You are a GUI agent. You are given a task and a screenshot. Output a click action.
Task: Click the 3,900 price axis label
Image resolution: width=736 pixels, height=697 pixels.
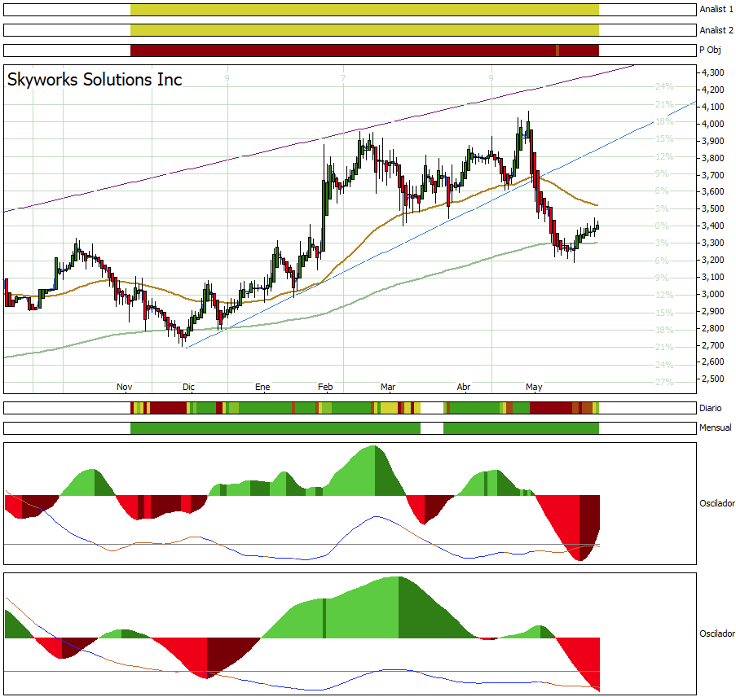tap(713, 141)
